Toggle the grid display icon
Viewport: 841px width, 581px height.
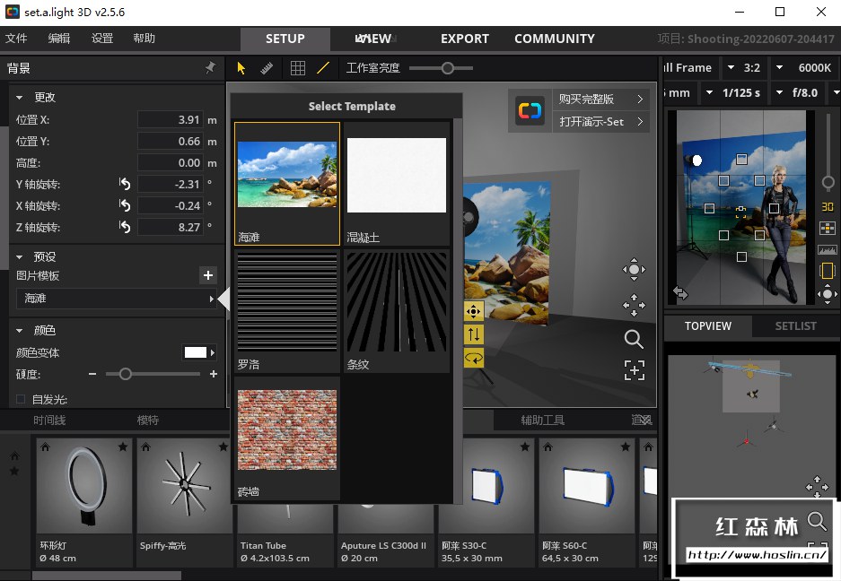[x=298, y=68]
